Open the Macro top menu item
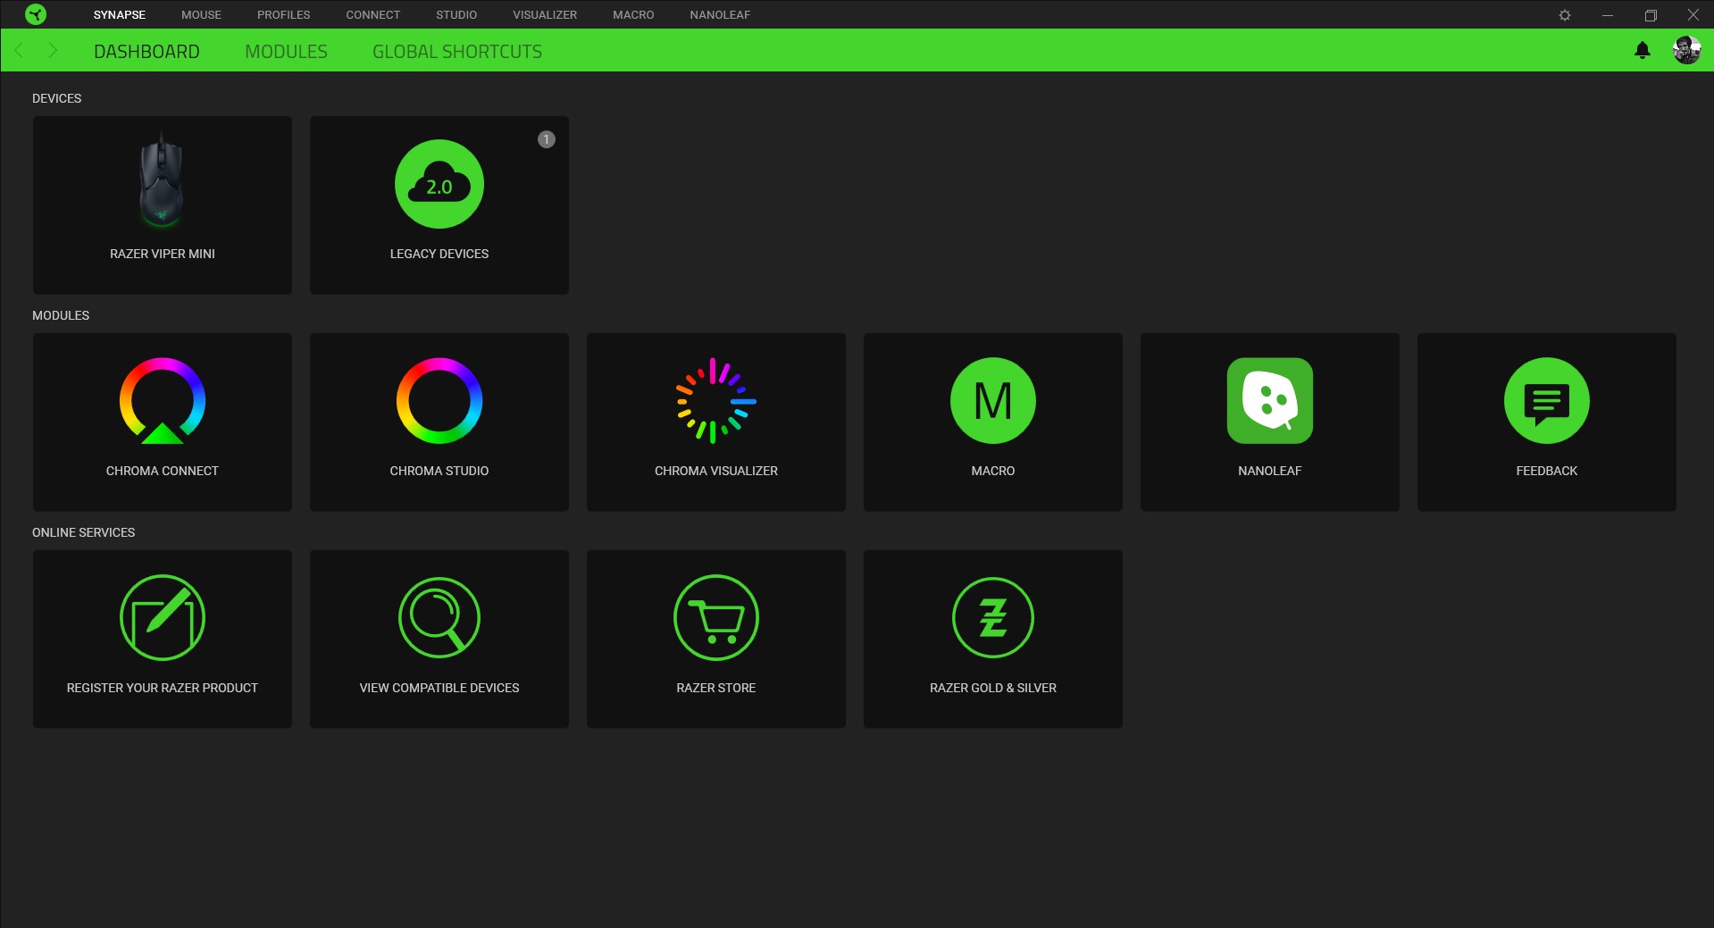1714x928 pixels. tap(633, 15)
